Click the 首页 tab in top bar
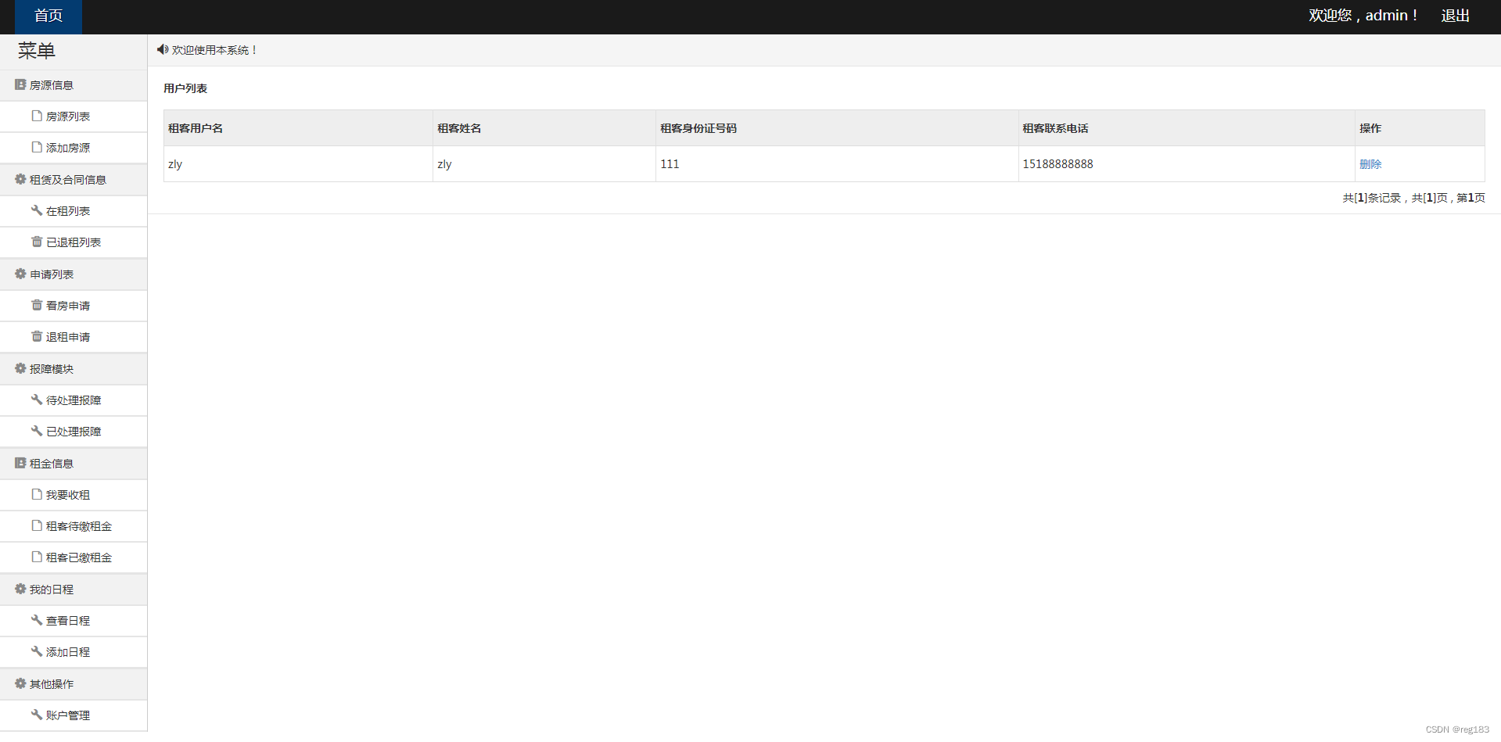Image resolution: width=1501 pixels, height=742 pixels. 48,16
